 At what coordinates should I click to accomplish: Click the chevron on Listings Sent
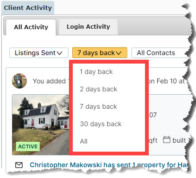(x=60, y=53)
